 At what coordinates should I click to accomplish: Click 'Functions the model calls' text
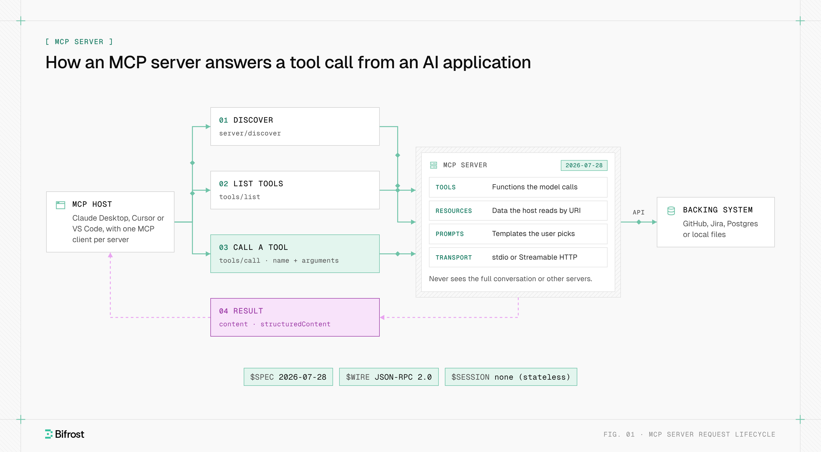click(x=534, y=187)
